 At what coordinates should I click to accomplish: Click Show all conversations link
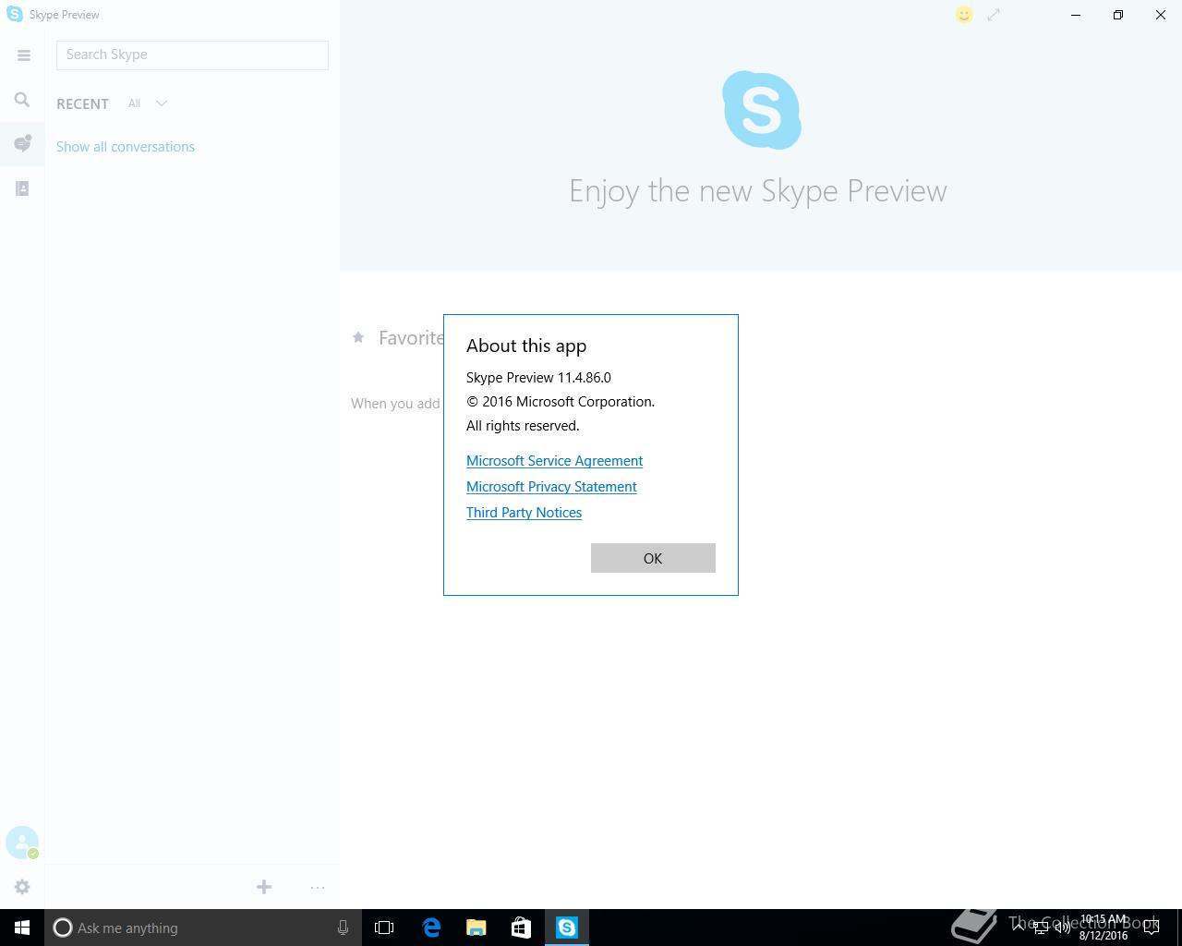(126, 147)
